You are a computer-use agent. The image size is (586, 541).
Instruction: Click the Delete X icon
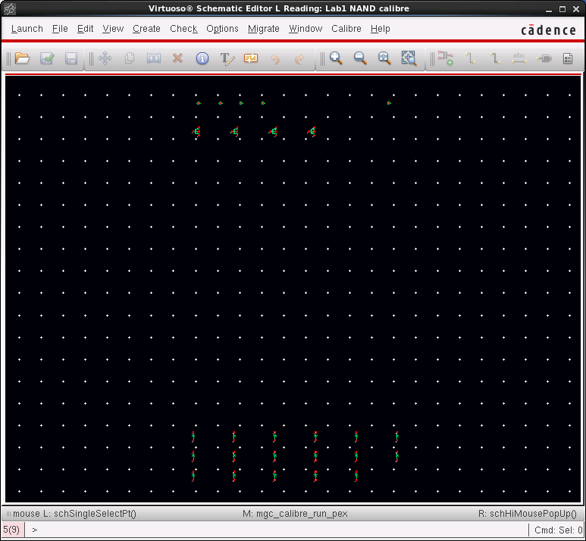click(x=178, y=58)
